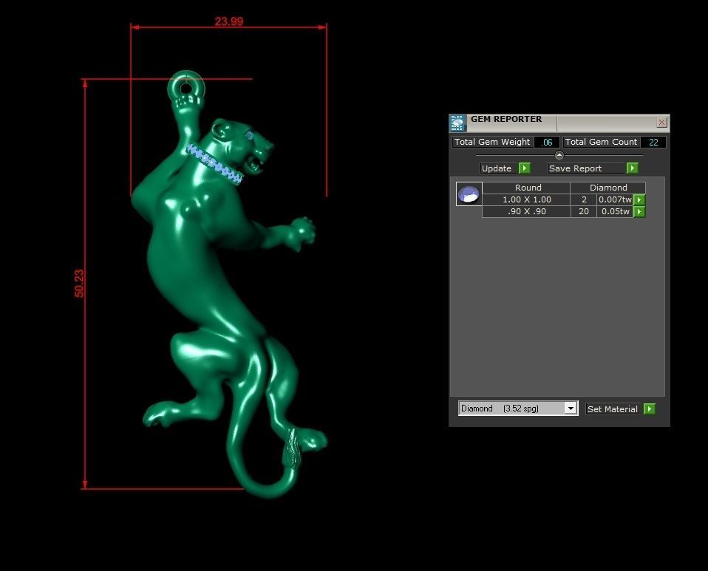Click green arrow next to Update
Viewport: 708px width, 571px height.
(x=524, y=168)
